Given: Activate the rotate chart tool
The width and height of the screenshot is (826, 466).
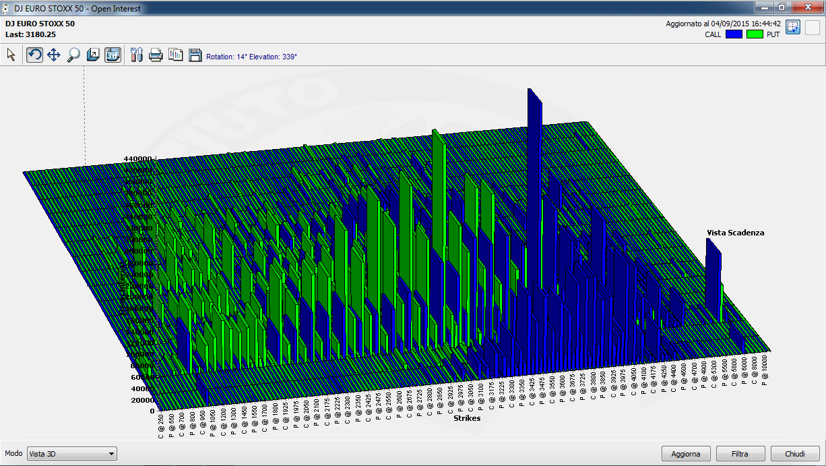Looking at the screenshot, I should click(34, 55).
